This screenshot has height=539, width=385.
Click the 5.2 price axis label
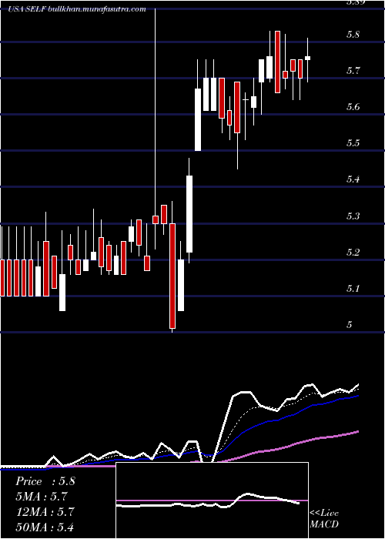click(353, 253)
